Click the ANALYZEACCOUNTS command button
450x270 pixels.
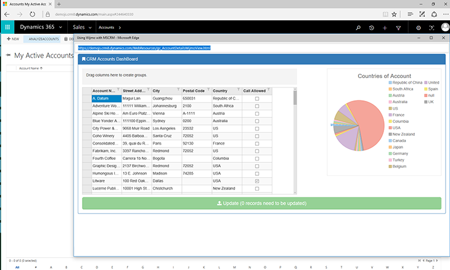tap(42, 39)
